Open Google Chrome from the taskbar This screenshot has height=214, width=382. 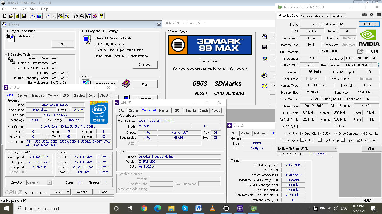pos(144,208)
